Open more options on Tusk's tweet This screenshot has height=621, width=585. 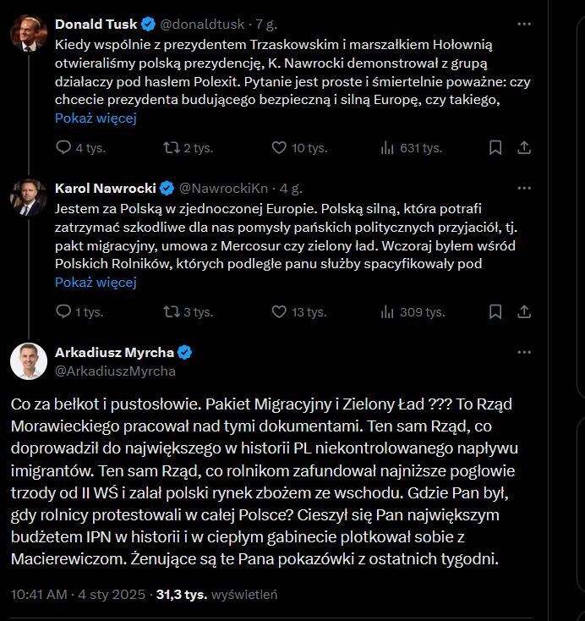(x=524, y=23)
